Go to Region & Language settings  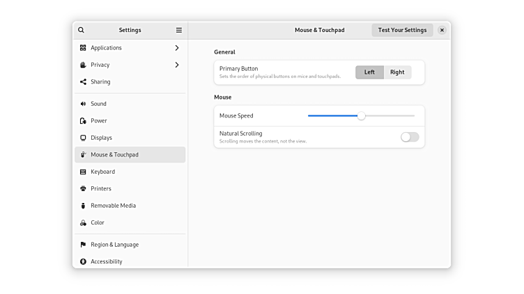click(114, 245)
